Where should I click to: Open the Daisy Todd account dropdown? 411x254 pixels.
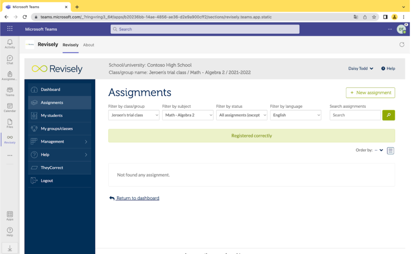click(360, 68)
